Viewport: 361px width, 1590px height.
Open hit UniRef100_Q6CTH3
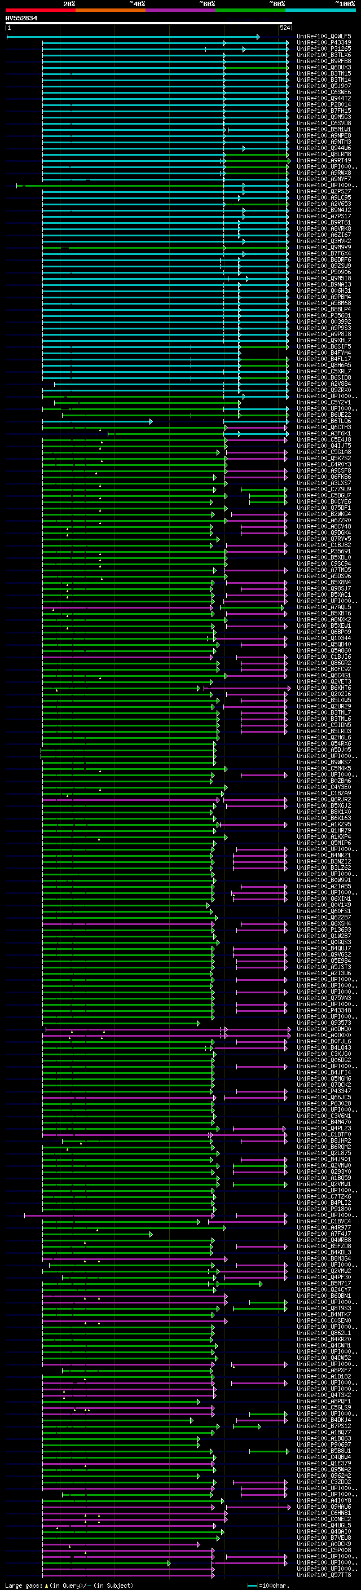(324, 427)
